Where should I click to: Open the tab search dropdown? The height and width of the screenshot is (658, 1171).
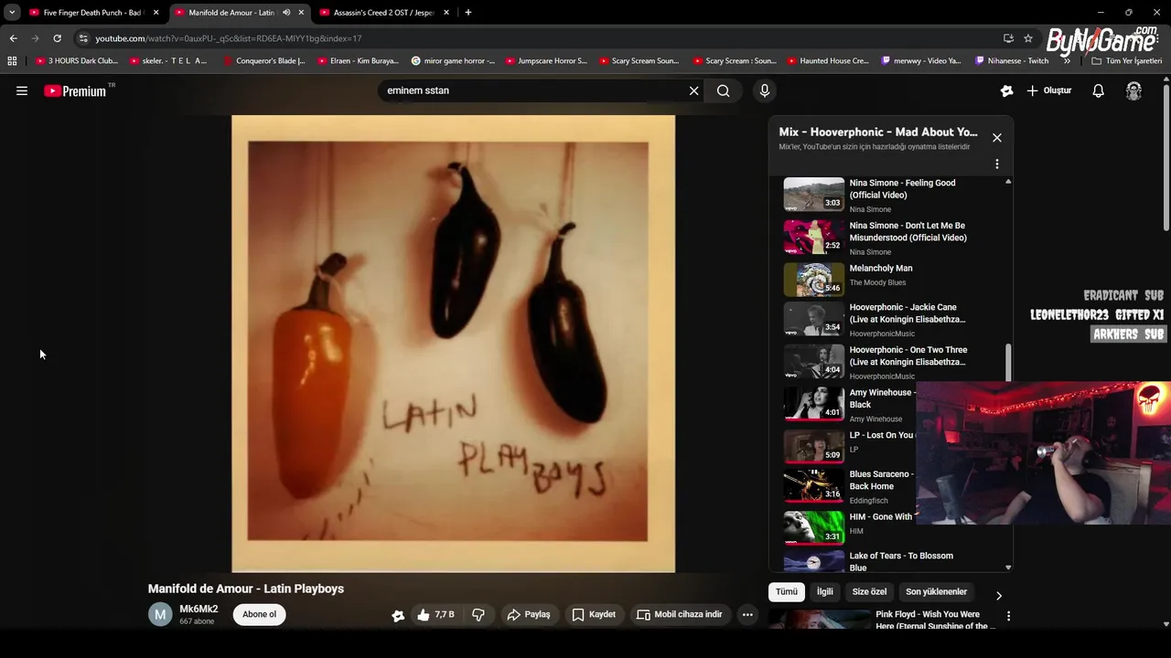(x=11, y=13)
